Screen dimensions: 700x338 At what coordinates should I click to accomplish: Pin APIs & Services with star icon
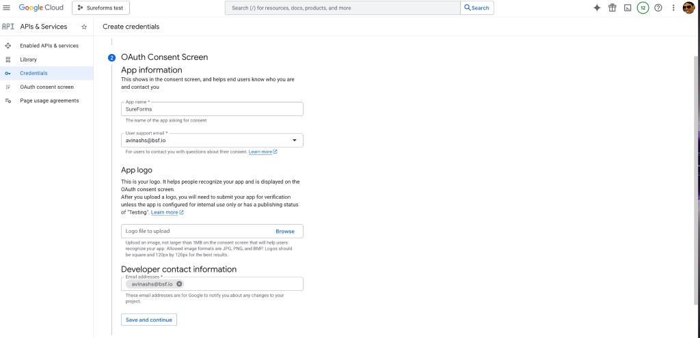coord(84,27)
